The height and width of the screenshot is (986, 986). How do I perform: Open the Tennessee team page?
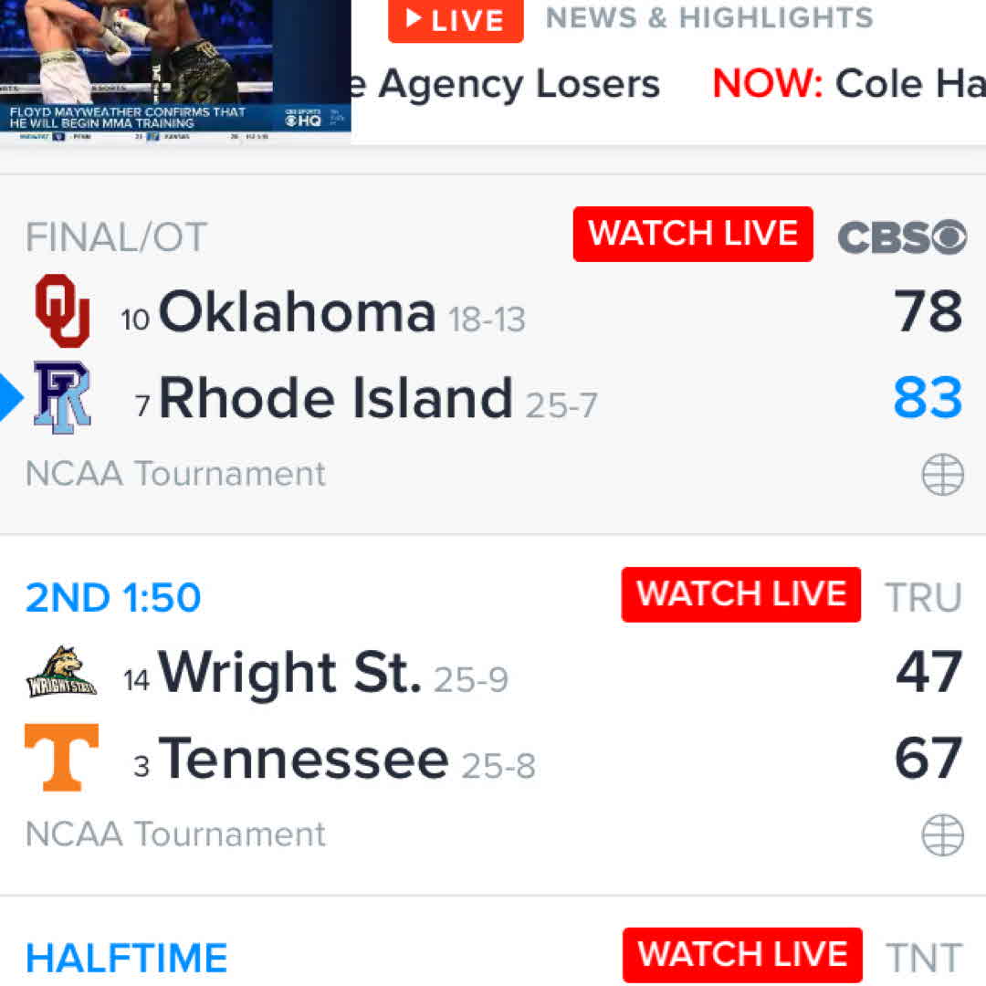pyautogui.click(x=303, y=759)
